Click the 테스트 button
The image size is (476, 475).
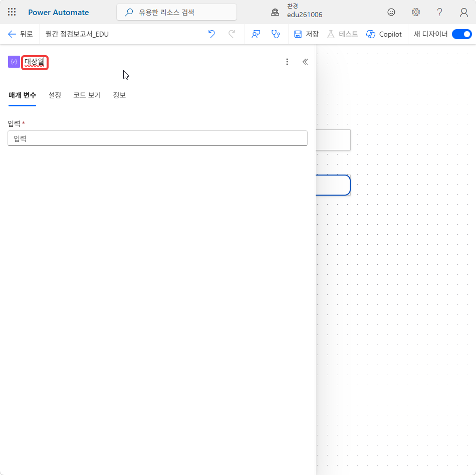pos(342,34)
